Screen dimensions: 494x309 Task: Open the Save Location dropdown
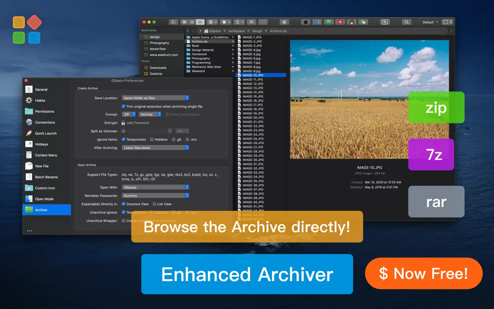pyautogui.click(x=156, y=98)
